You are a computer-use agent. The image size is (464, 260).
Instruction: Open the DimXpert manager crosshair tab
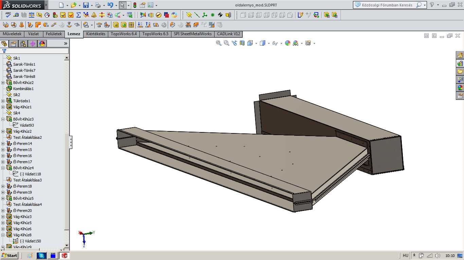(33, 43)
